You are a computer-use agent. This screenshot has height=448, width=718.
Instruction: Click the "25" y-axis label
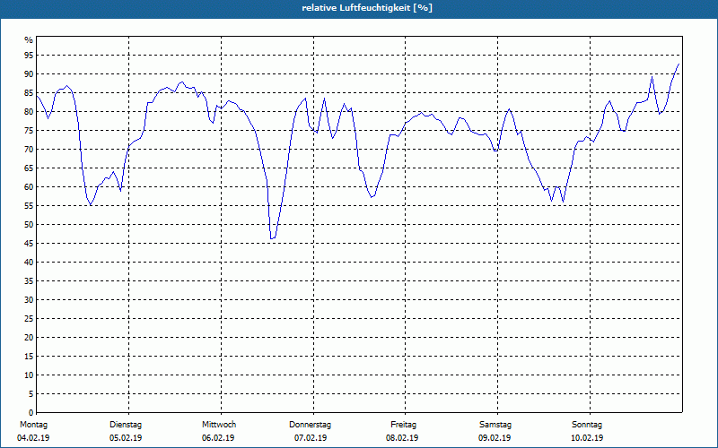tap(29, 319)
